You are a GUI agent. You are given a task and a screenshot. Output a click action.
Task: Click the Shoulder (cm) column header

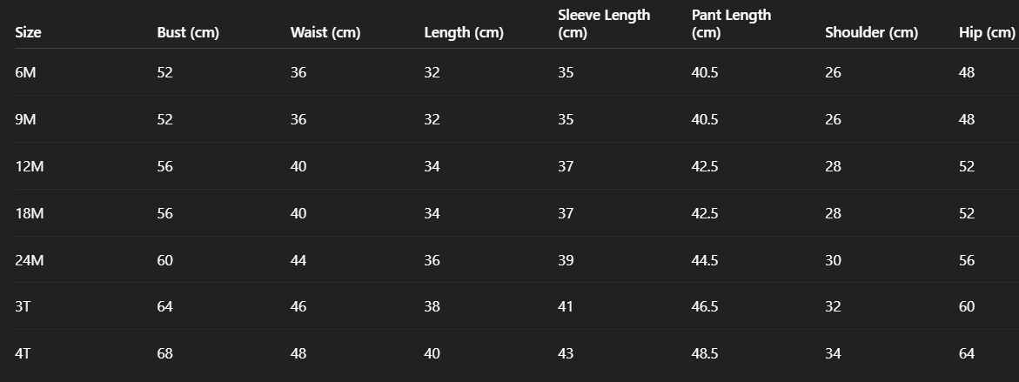click(871, 33)
